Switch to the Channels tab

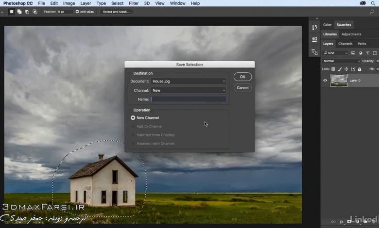click(x=345, y=44)
